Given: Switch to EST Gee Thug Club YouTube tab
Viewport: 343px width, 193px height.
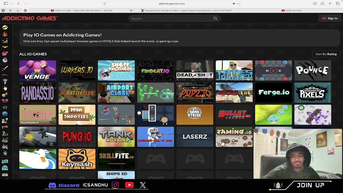Looking at the screenshot, I should (x=82, y=10).
